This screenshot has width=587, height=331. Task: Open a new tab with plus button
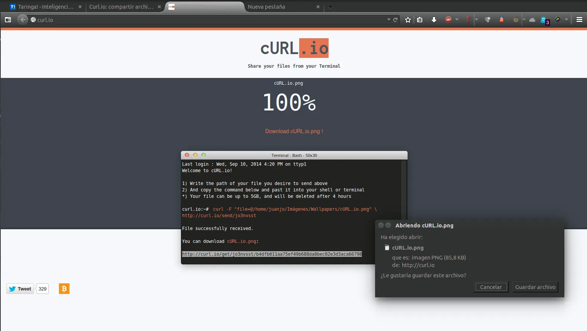331,7
